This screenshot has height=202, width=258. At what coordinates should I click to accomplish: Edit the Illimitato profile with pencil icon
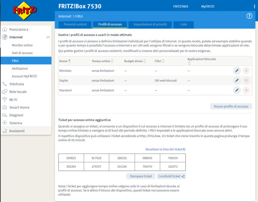pyautogui.click(x=237, y=71)
